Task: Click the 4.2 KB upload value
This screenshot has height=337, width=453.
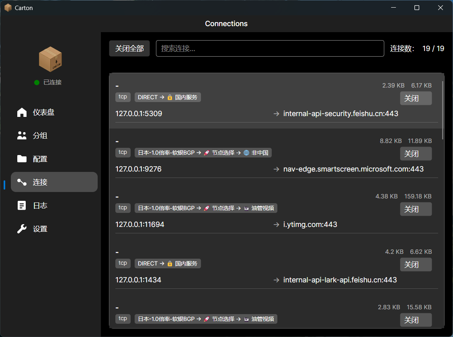Action: click(x=394, y=252)
